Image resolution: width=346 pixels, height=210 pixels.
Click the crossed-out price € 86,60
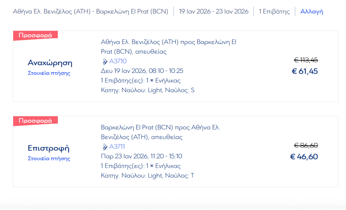coord(306,146)
